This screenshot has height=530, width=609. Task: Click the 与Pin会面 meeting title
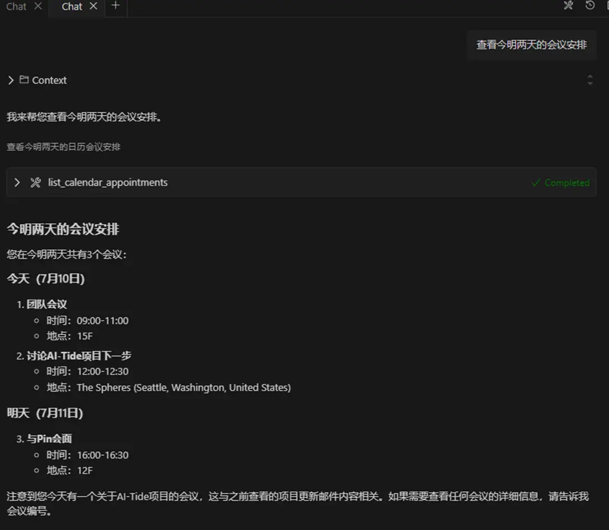[49, 439]
